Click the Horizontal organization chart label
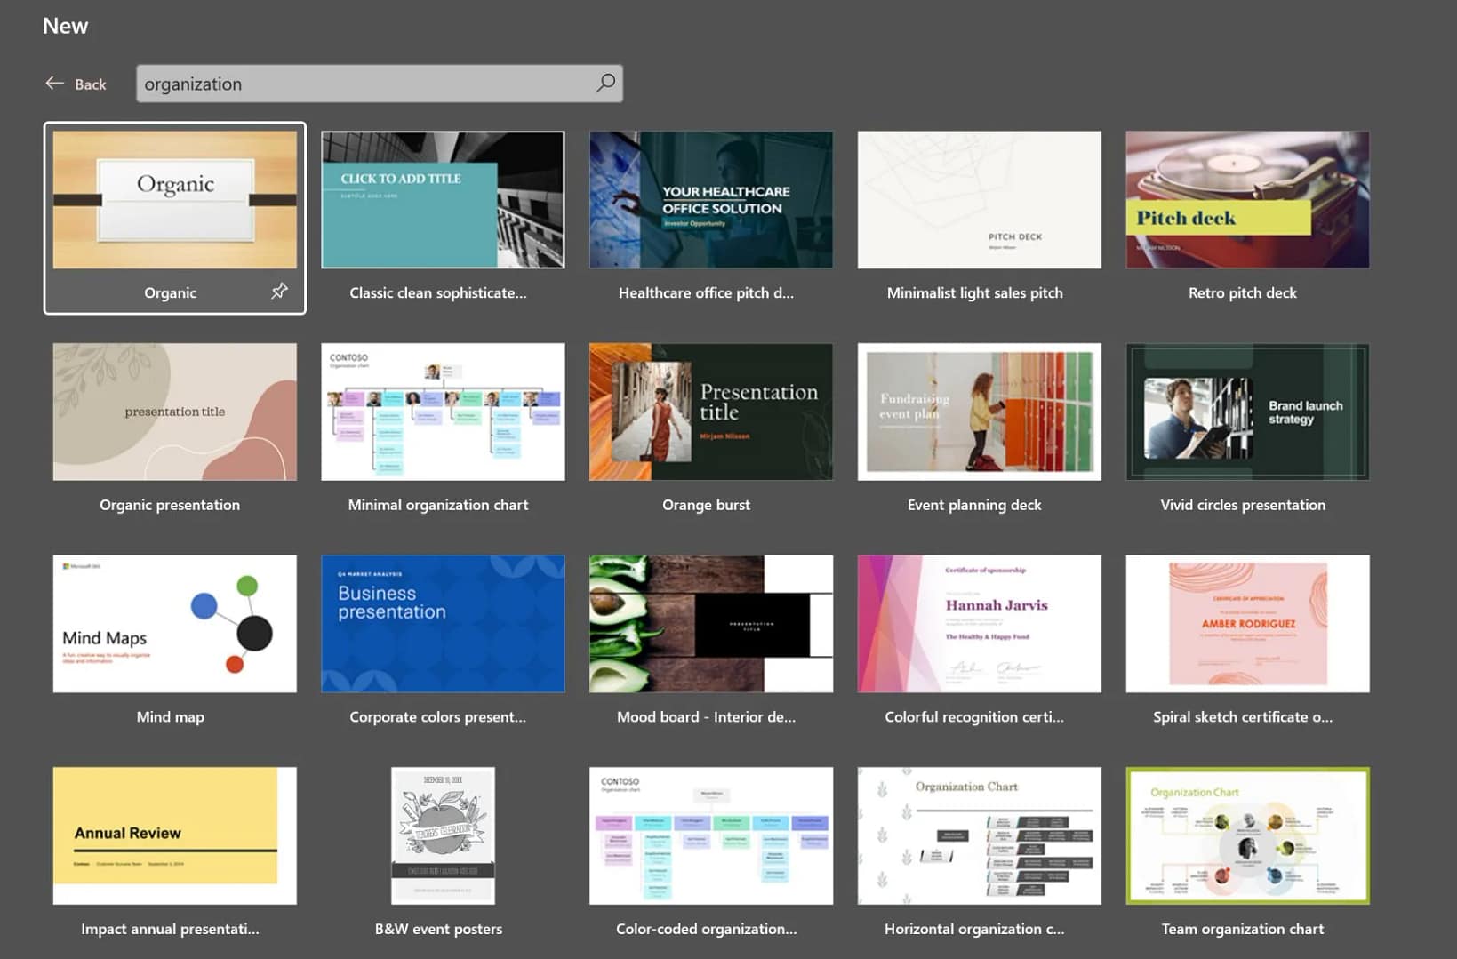 (974, 929)
